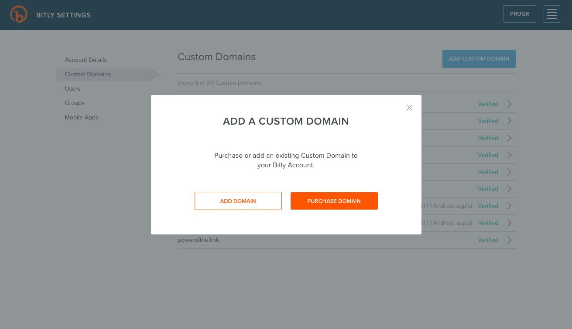572x329 pixels.
Task: Open Account Details settings
Action: 86,60
